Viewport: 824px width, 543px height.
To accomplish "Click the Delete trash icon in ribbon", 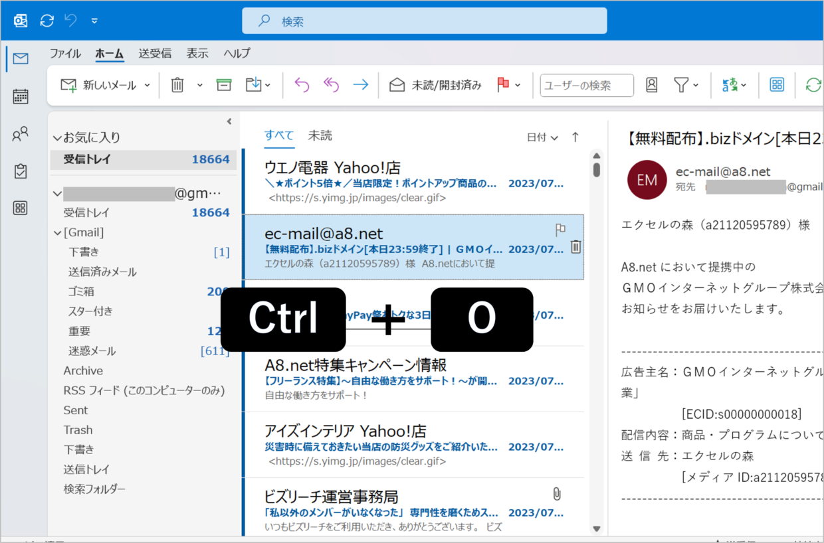I will [177, 85].
